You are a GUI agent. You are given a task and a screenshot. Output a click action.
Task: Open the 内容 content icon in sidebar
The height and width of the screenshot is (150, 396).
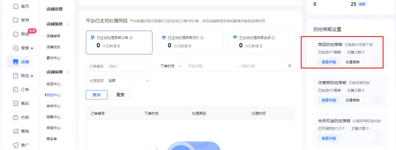(x=16, y=118)
